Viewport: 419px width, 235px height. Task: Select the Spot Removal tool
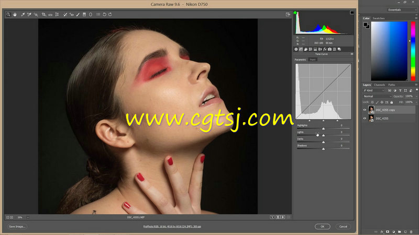click(x=65, y=15)
